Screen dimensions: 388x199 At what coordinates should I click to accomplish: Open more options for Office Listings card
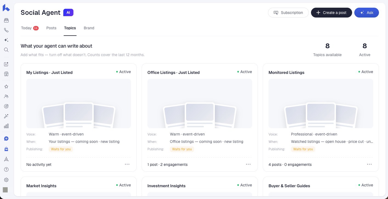pos(248,164)
